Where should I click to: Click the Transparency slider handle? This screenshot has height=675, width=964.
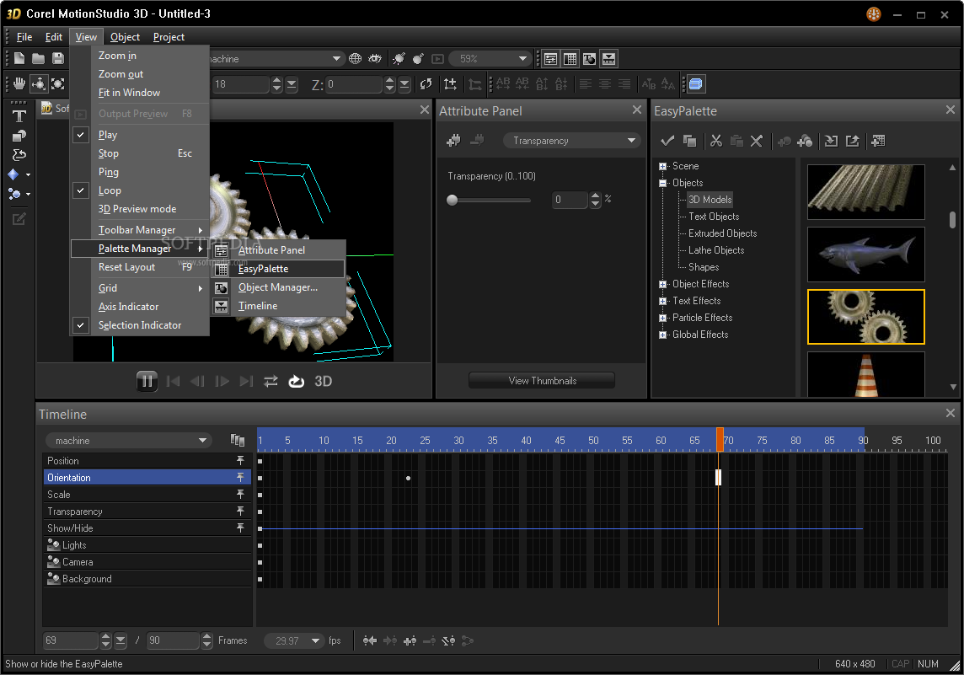click(452, 200)
